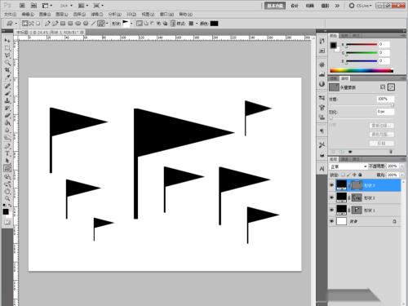Click the red R slider in Color panel
The width and height of the screenshot is (408, 306).
pyautogui.click(x=361, y=44)
